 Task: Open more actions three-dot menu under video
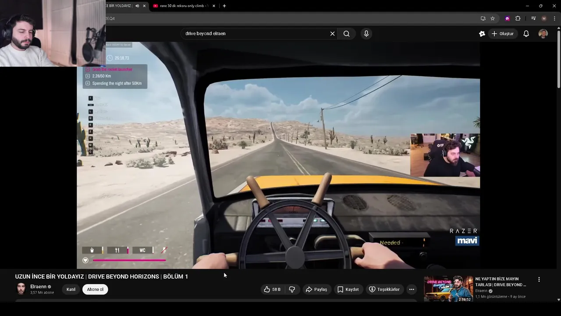point(412,289)
